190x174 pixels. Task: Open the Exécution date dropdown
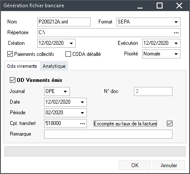click(x=176, y=43)
